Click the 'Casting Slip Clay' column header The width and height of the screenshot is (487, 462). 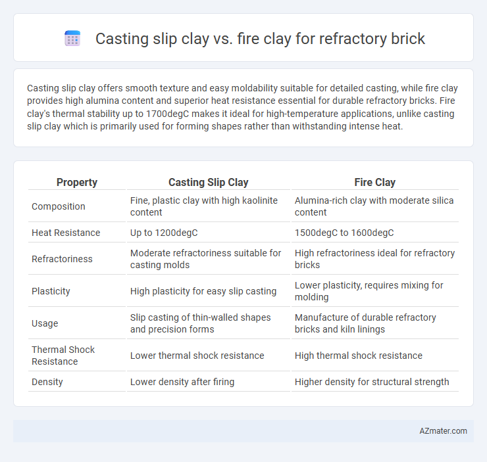coord(208,182)
